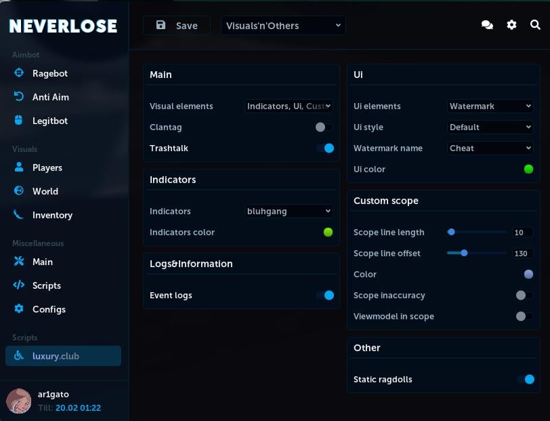The image size is (550, 421).
Task: Open the Ui style dropdown
Action: click(490, 127)
